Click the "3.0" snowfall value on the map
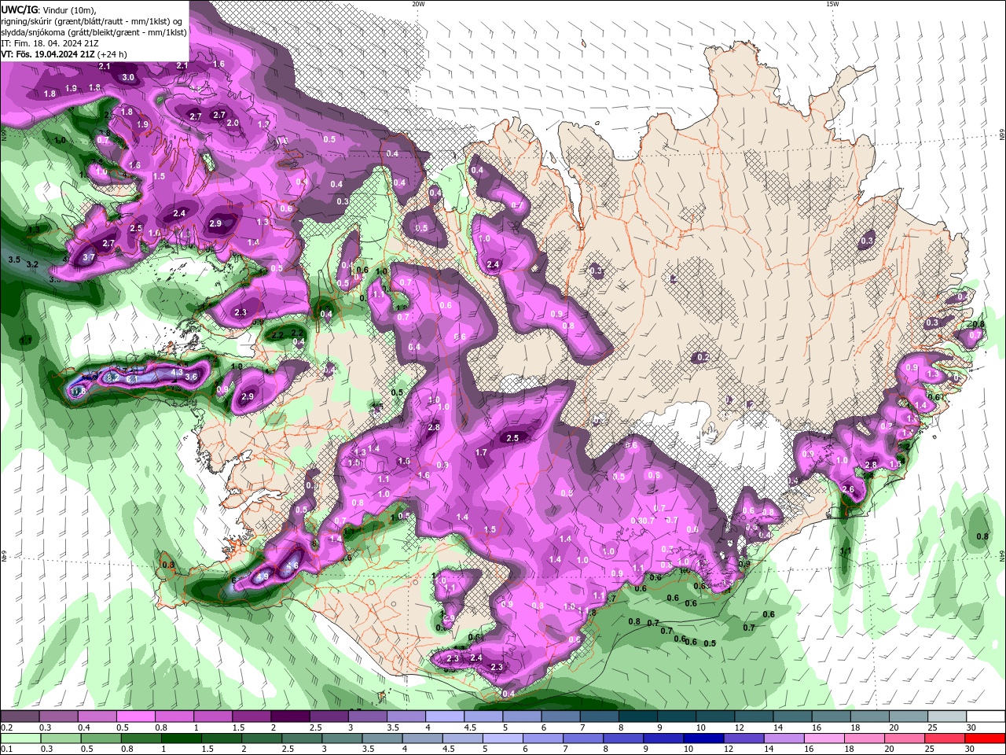Viewport: 1006px width, 755px height. 128,77
